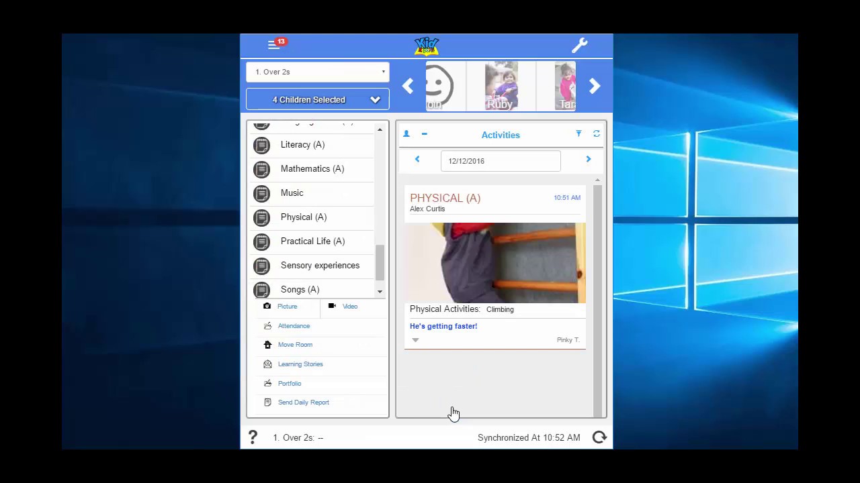The image size is (860, 483).
Task: Choose the Physical (A) activity
Action: point(304,217)
